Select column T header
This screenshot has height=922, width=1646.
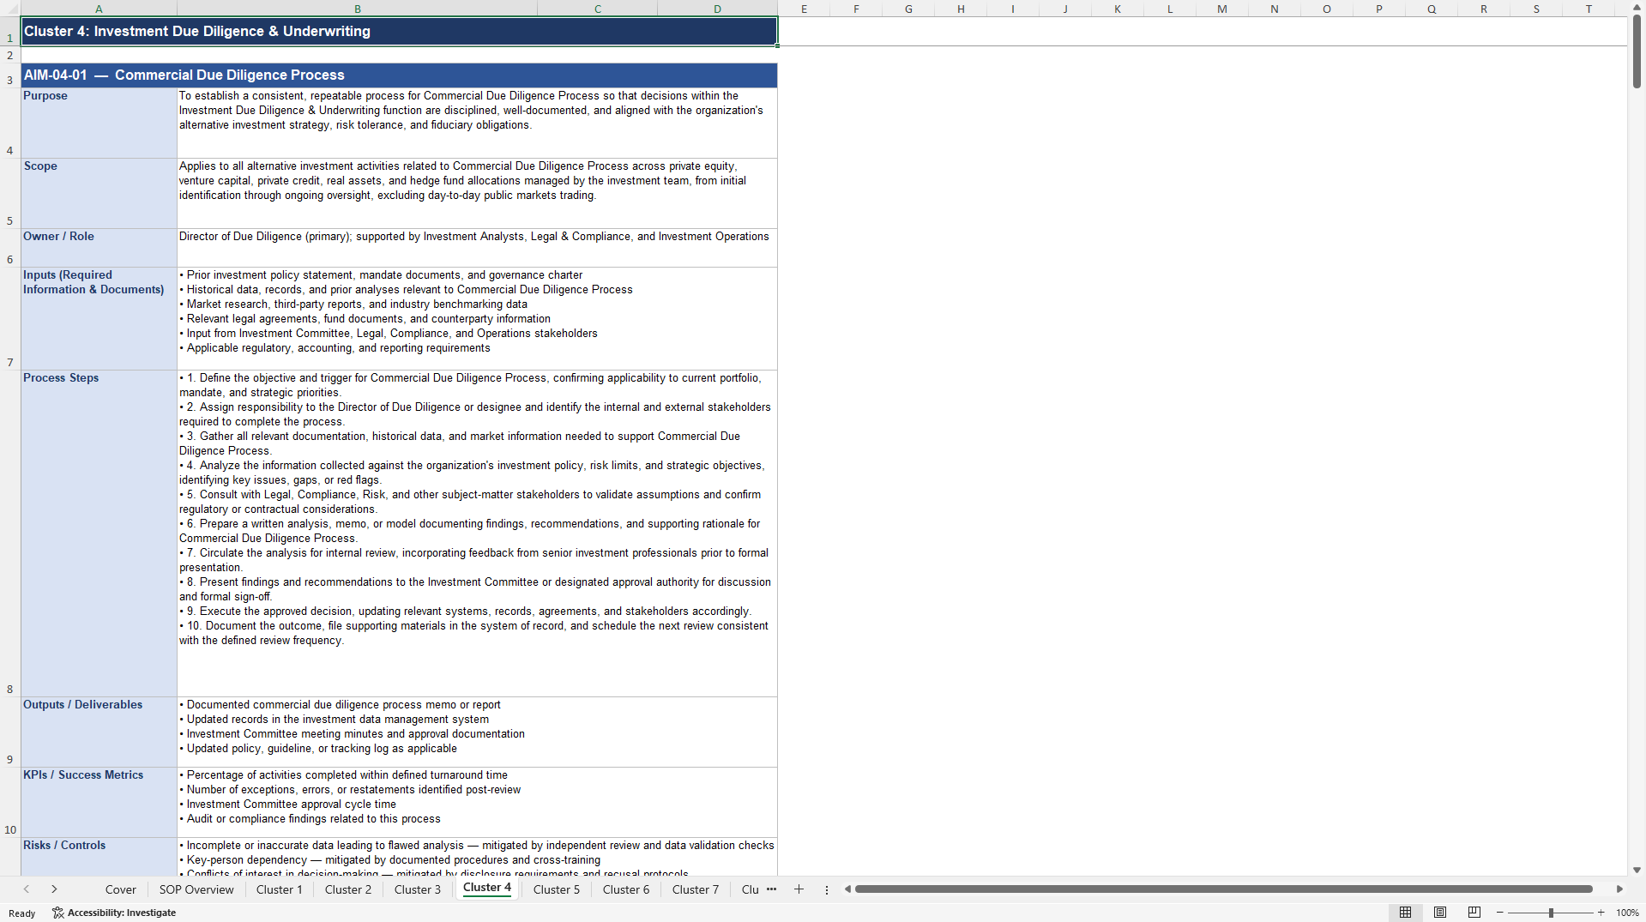[1588, 9]
